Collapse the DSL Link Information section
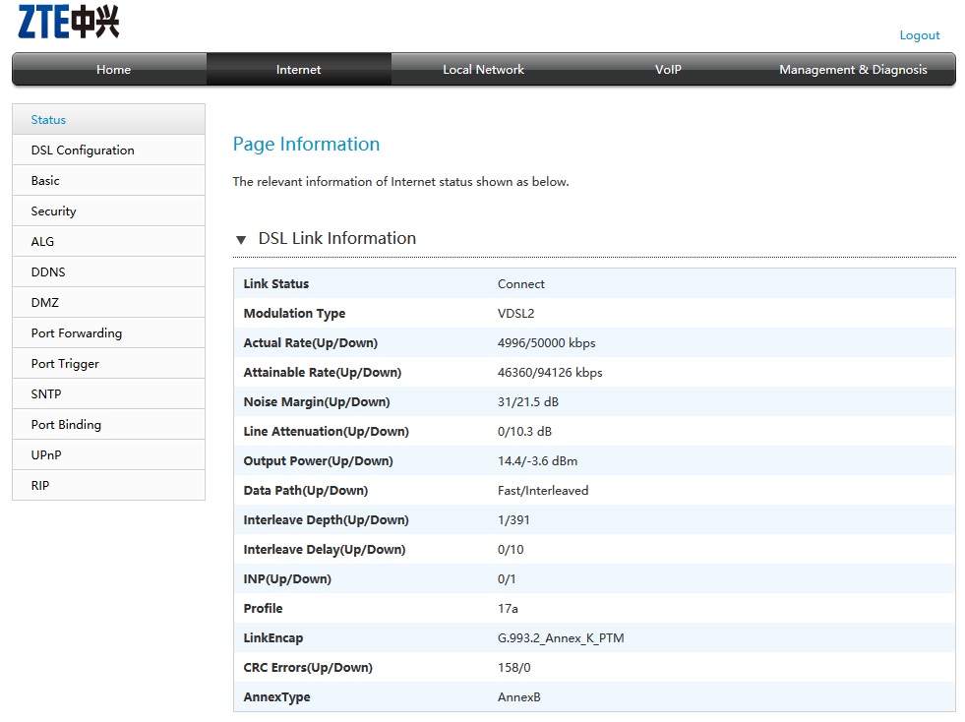Image resolution: width=965 pixels, height=722 pixels. tap(241, 239)
